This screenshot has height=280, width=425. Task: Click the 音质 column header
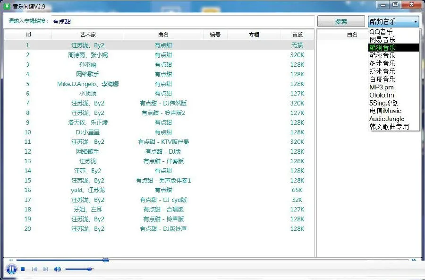tap(297, 34)
